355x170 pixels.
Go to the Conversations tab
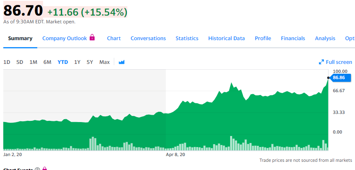click(x=148, y=39)
